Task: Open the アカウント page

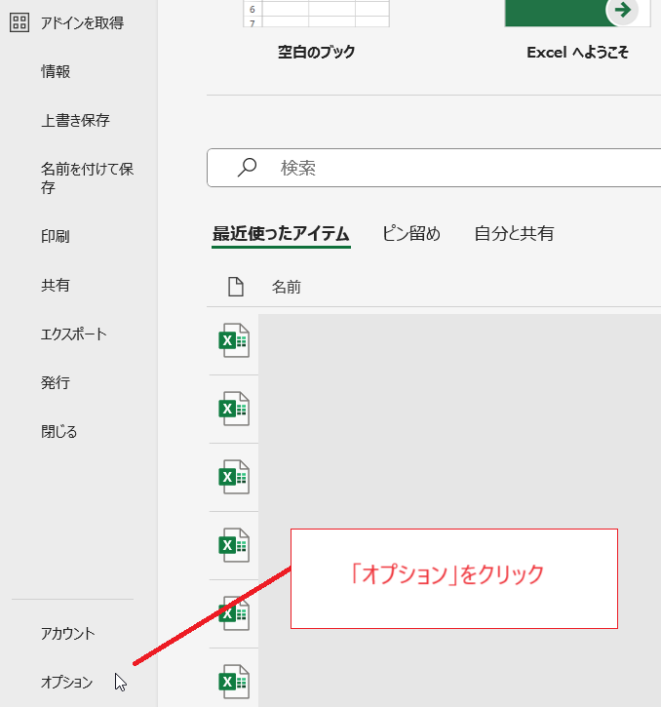Action: coord(67,634)
